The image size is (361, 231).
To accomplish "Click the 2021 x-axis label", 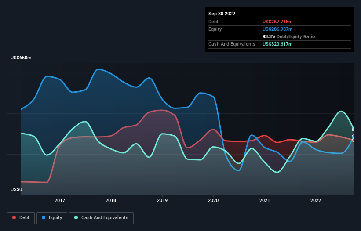I will pos(265,200).
